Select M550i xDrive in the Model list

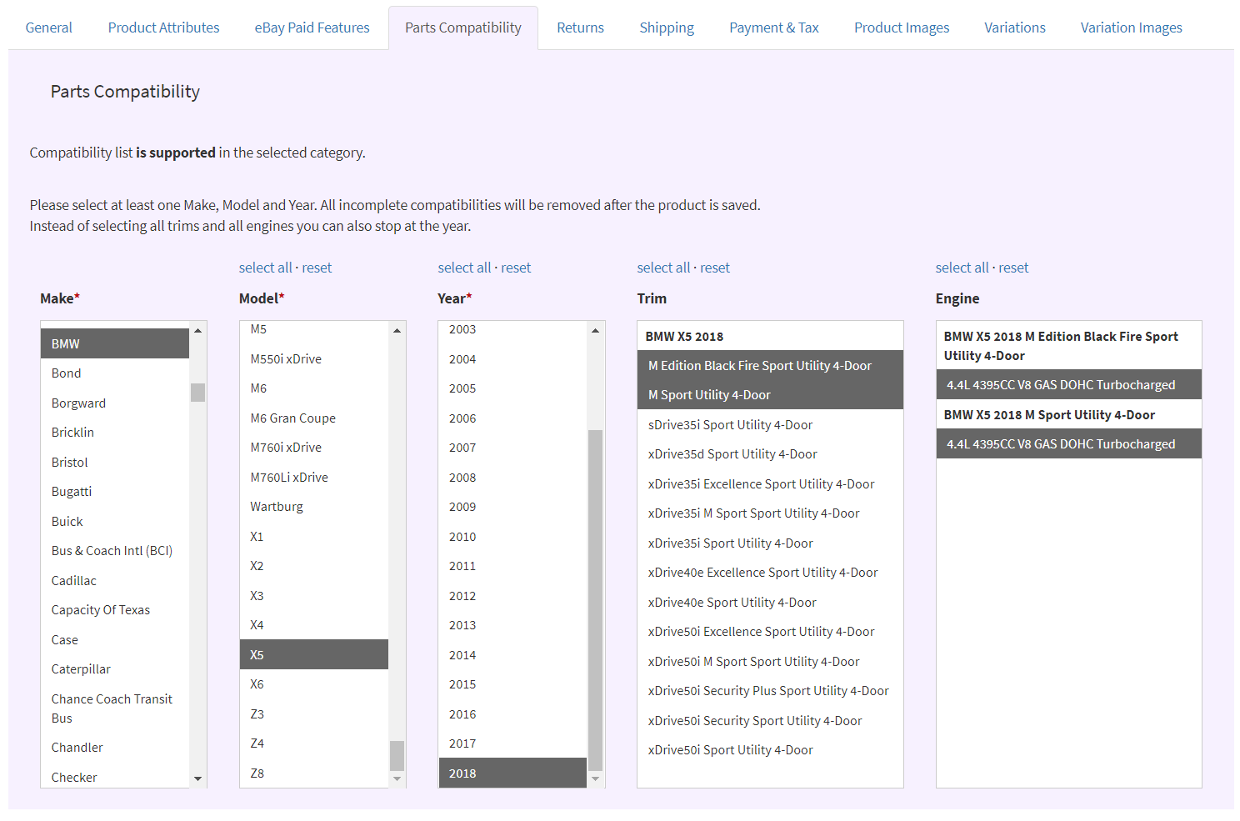[314, 359]
